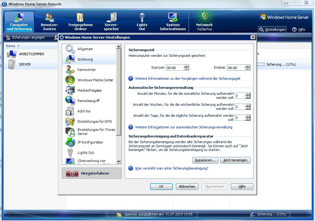Select Windows Media Center settings category

pyautogui.click(x=95, y=80)
